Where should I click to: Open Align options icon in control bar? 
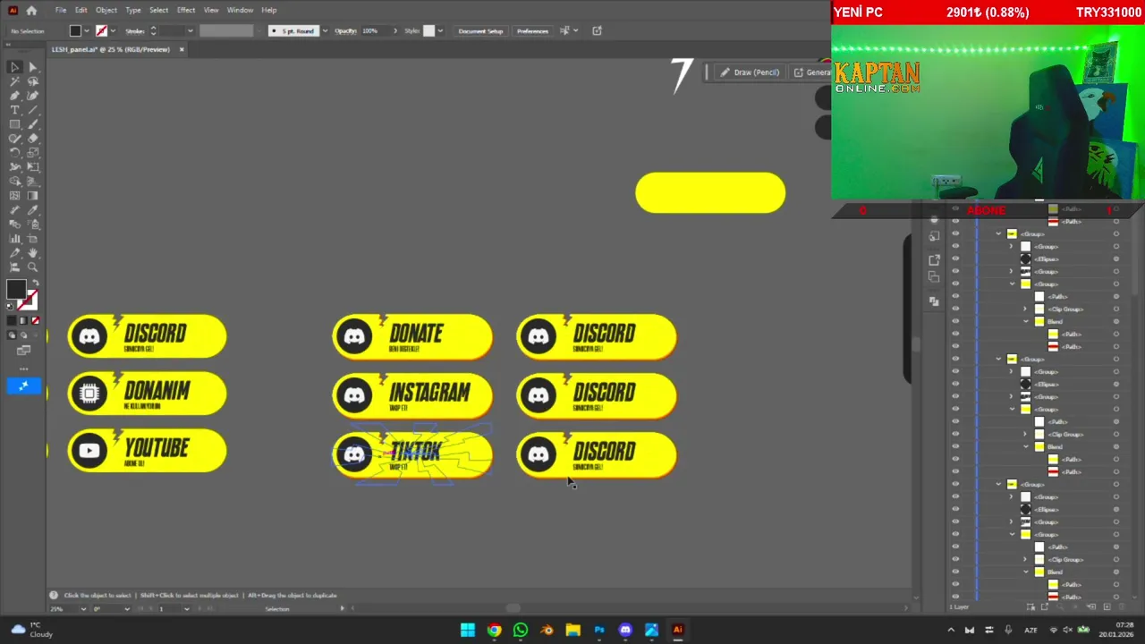tap(564, 30)
